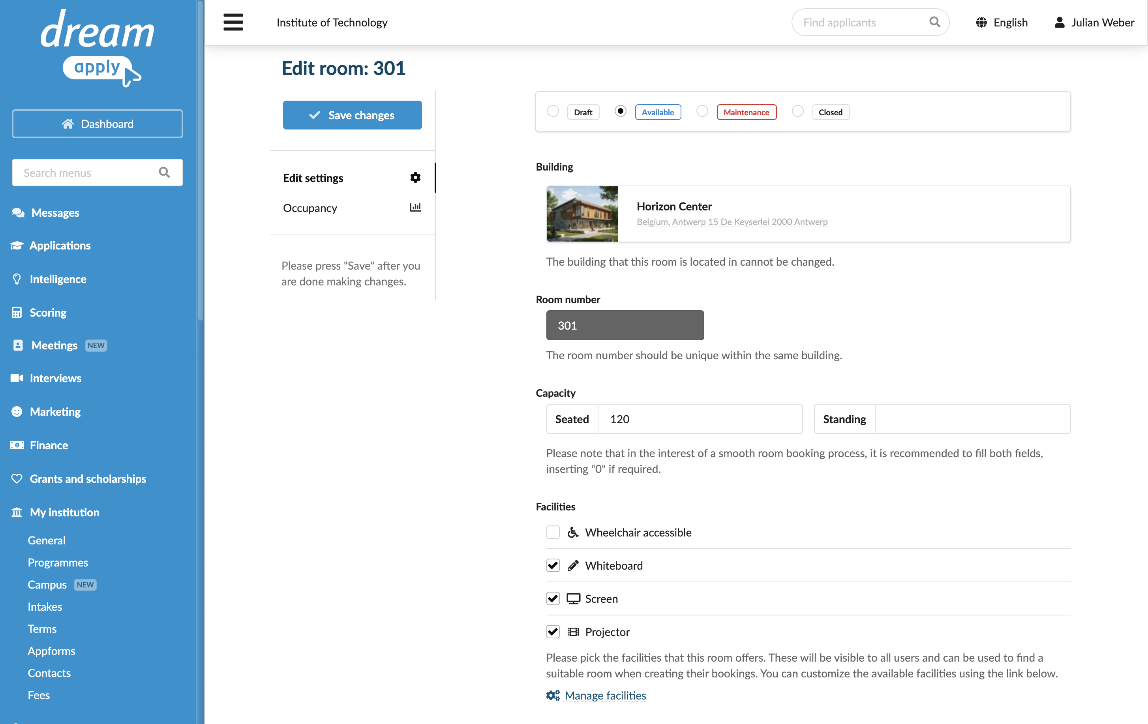Select the Maintenance status radio button
The width and height of the screenshot is (1148, 724).
(x=702, y=111)
